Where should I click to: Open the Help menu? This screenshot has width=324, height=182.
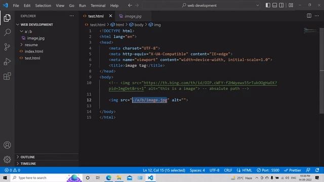(x=114, y=6)
